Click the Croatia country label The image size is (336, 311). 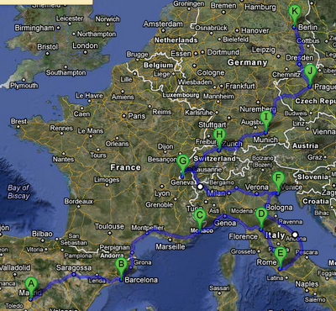[316, 201]
